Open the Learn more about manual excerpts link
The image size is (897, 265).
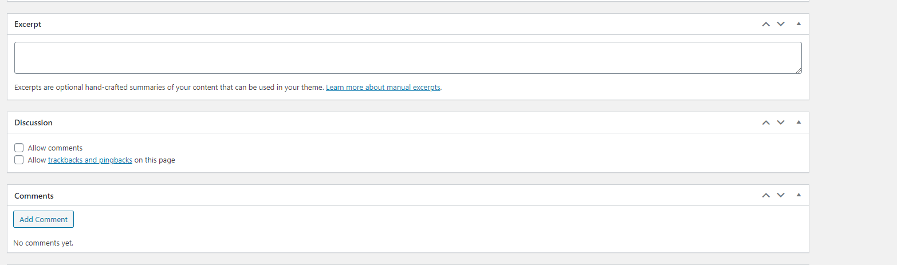(x=383, y=88)
